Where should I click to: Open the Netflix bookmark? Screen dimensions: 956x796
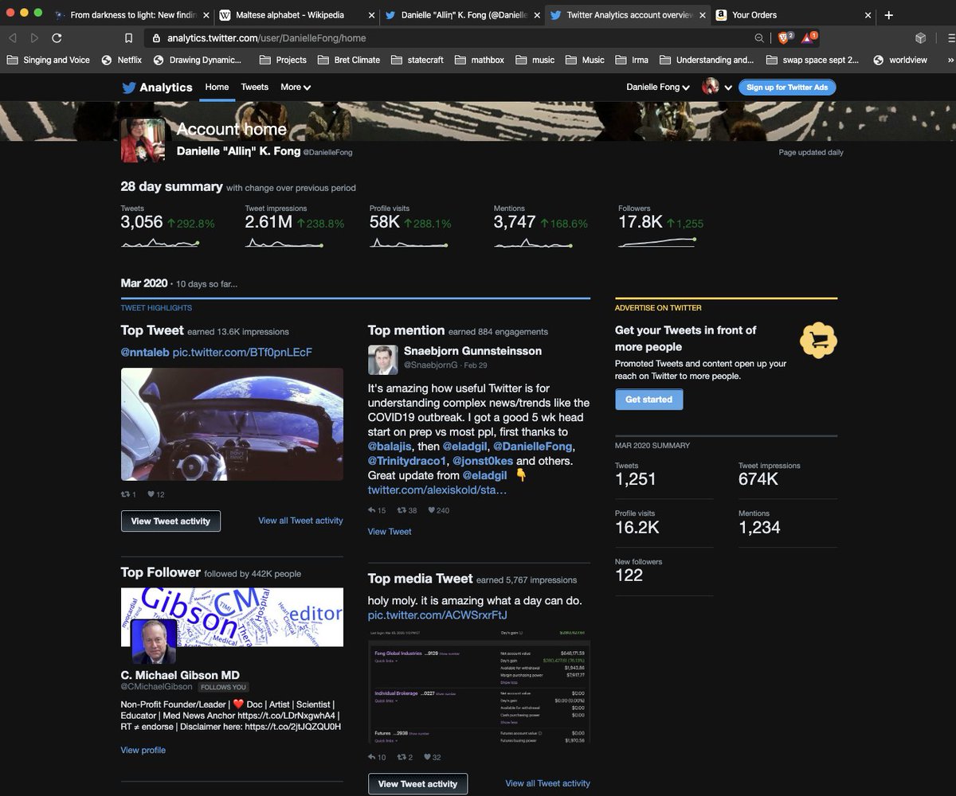121,60
